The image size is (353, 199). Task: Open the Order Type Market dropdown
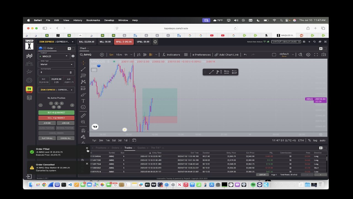pos(56,64)
